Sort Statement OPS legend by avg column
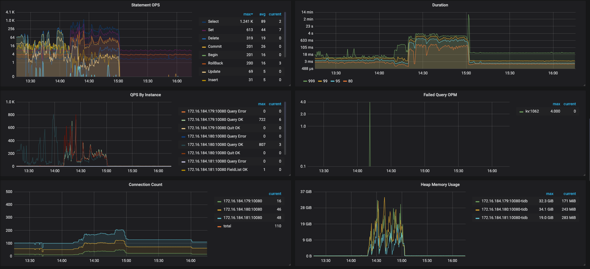 [262, 14]
